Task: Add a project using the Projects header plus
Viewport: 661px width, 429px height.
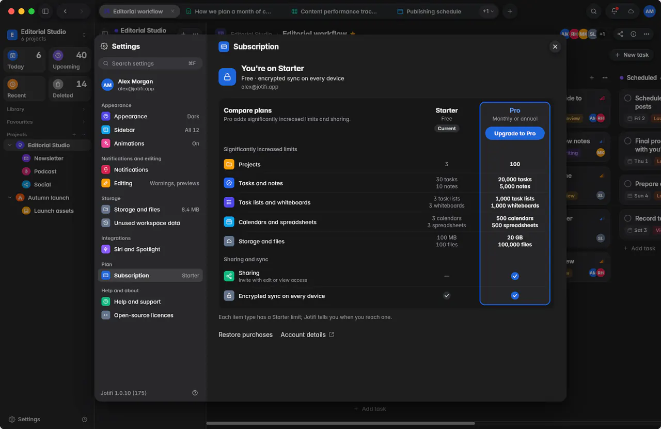Action: click(x=74, y=135)
